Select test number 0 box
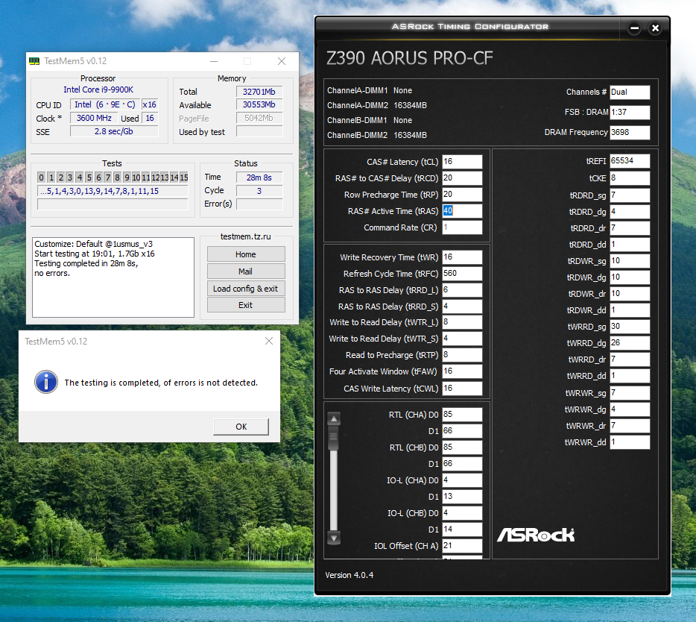The width and height of the screenshot is (696, 622). (41, 178)
